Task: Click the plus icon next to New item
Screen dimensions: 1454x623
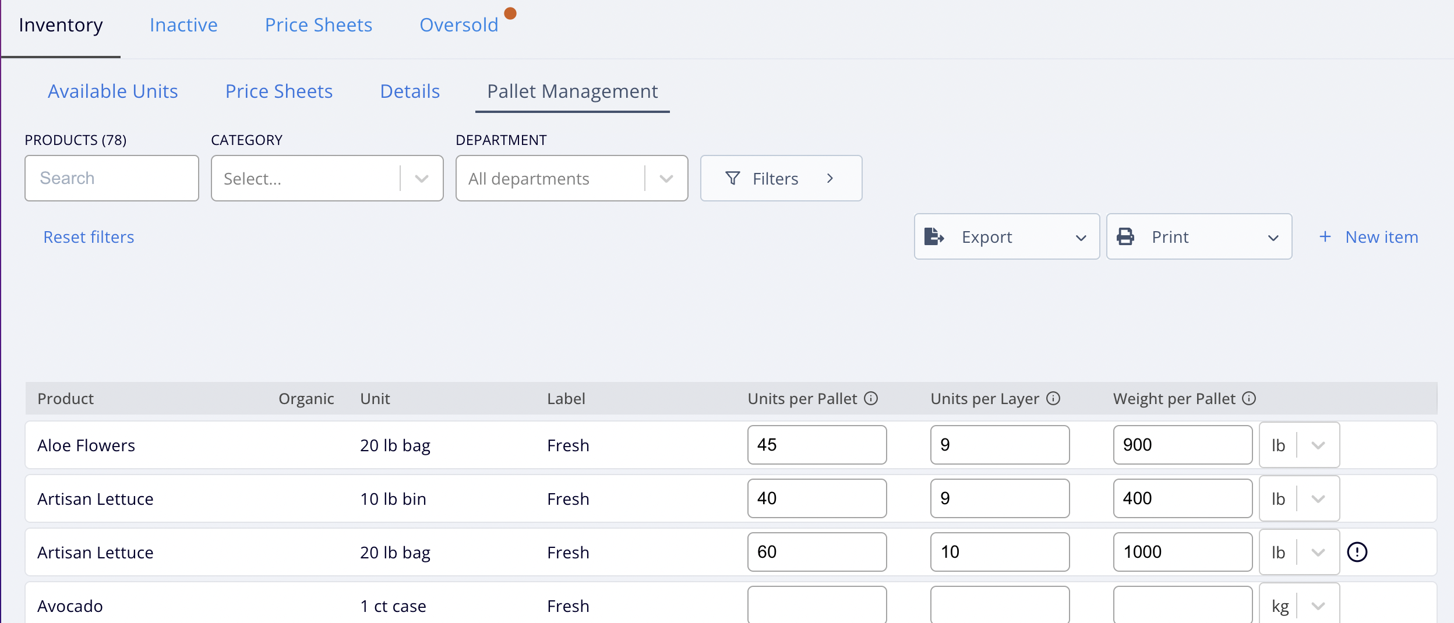Action: (1325, 236)
